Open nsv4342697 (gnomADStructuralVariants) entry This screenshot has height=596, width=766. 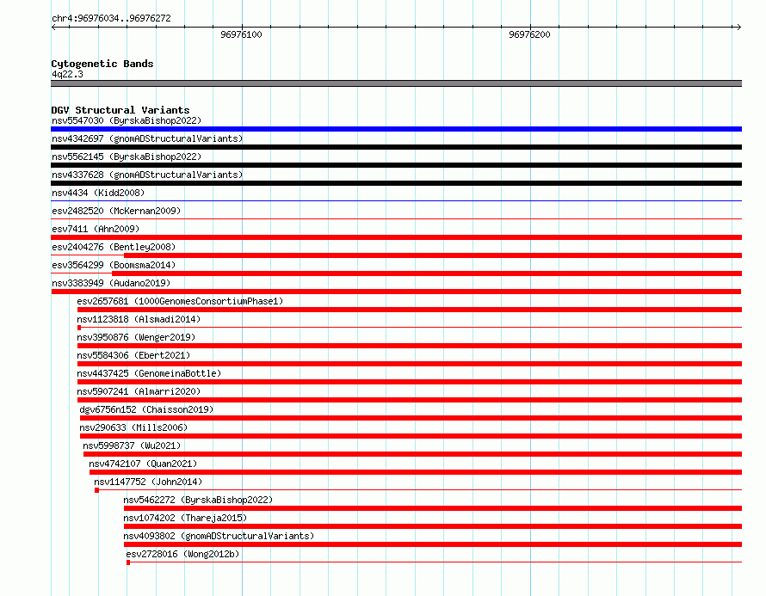[147, 138]
